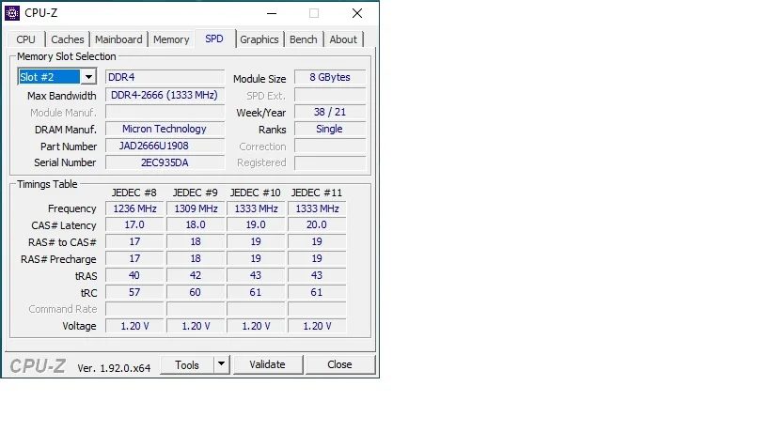Click tRC value 60
Viewport: 770px width, 432px height.
tap(196, 292)
